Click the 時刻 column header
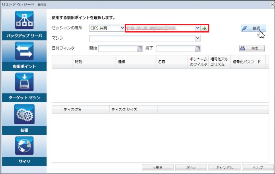Screen dimensions: 275x174 point(94,62)
